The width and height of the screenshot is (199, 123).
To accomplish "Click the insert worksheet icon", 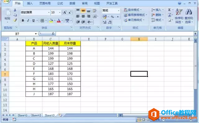I will [x=60, y=115].
